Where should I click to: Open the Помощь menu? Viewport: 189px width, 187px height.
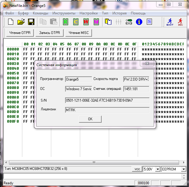click(x=138, y=13)
